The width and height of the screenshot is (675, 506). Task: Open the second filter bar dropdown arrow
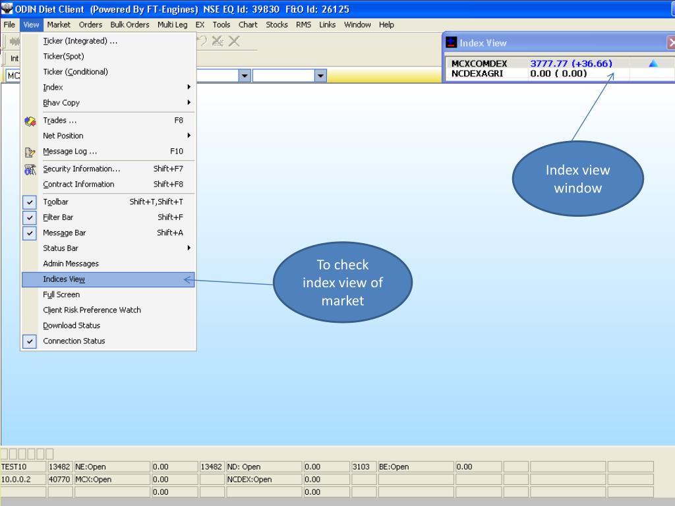coord(320,76)
